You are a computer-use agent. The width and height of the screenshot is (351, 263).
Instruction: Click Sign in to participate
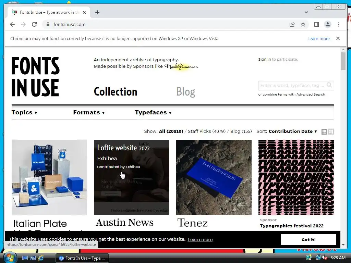click(x=264, y=59)
